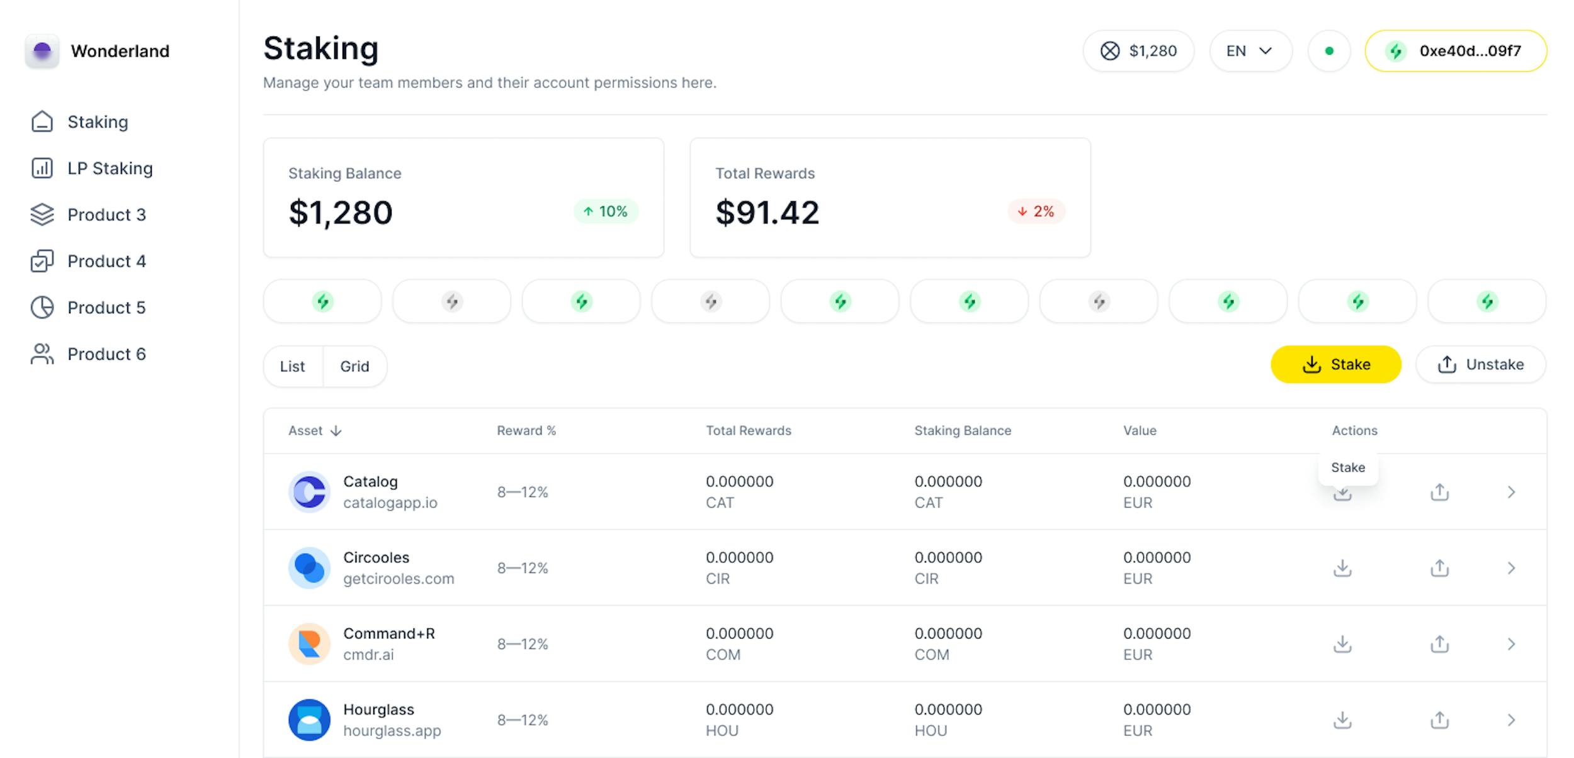Click the Wonderland logo in sidebar
This screenshot has width=1574, height=758.
click(42, 51)
